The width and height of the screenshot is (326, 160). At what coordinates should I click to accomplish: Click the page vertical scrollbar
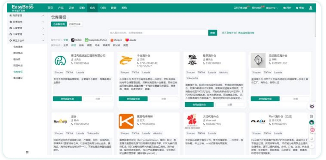315,25
